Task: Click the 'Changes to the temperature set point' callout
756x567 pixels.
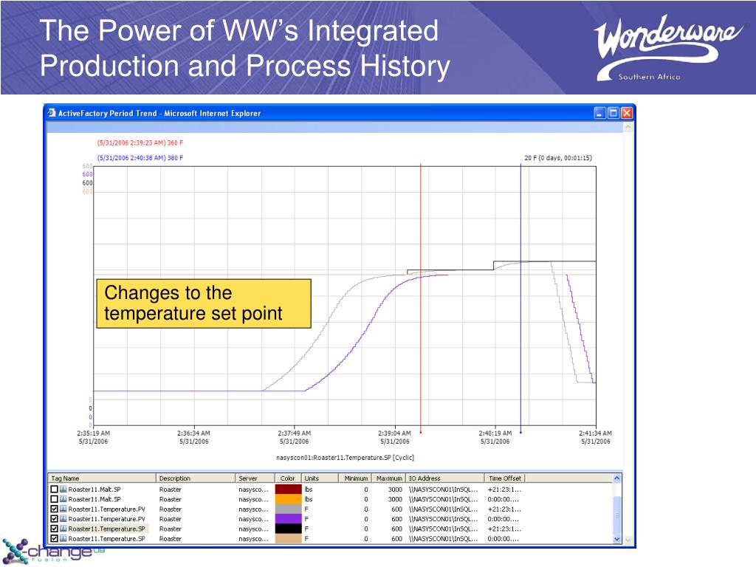Action: tap(204, 303)
